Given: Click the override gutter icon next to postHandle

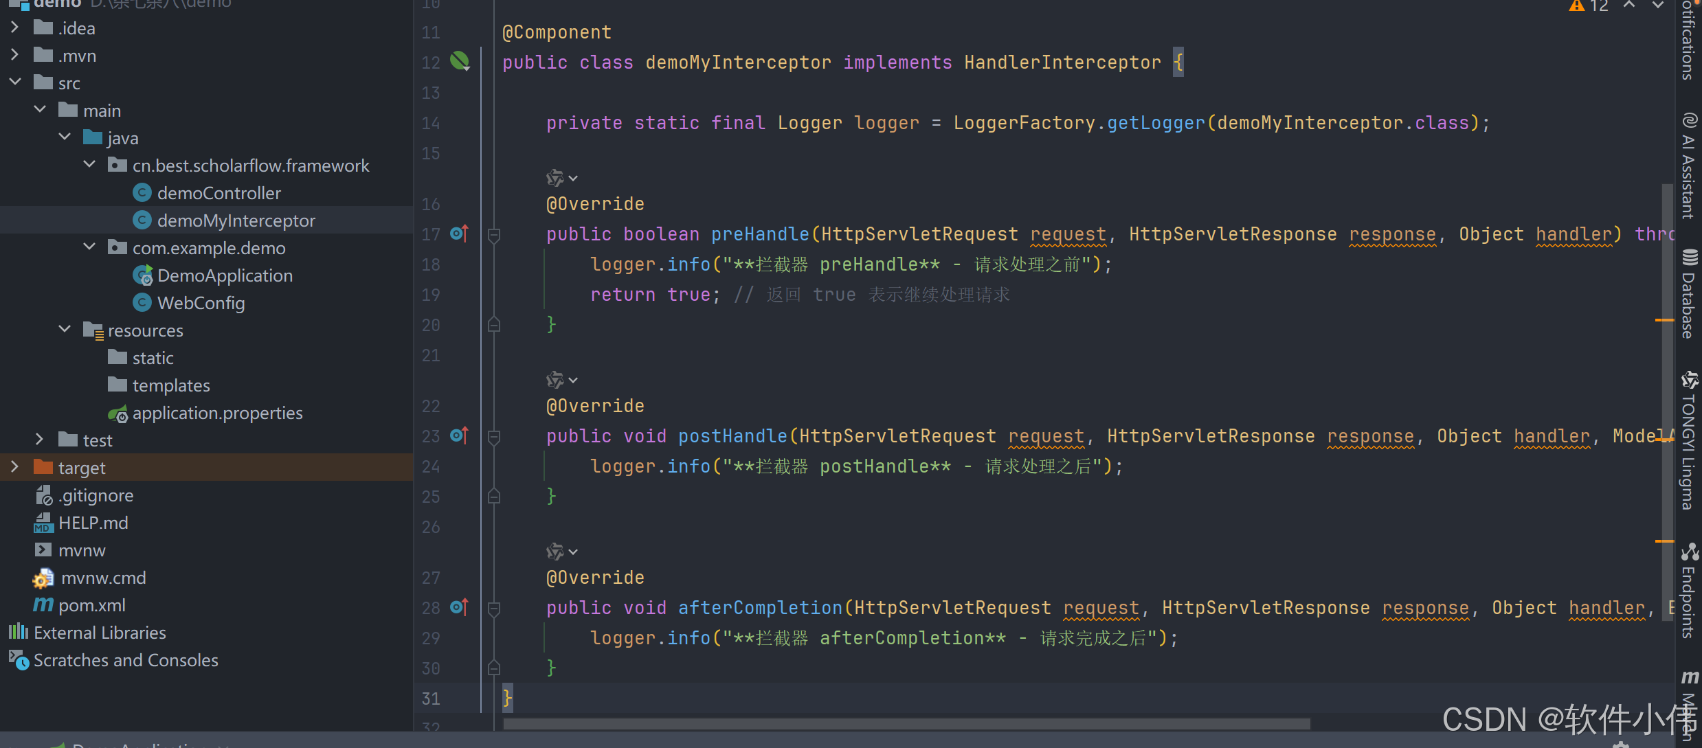Looking at the screenshot, I should pyautogui.click(x=459, y=436).
